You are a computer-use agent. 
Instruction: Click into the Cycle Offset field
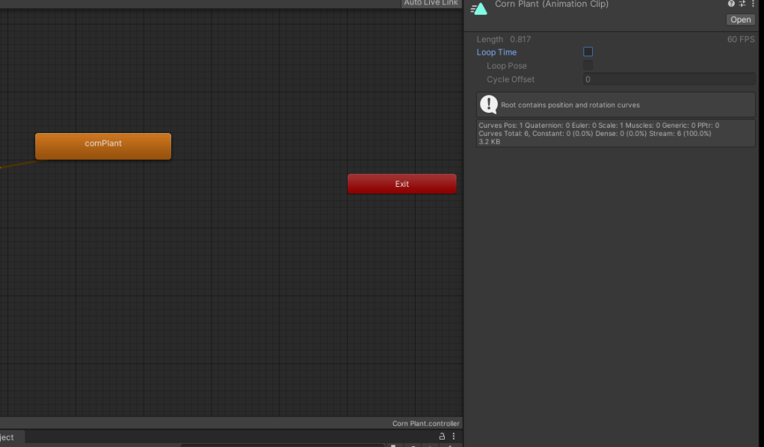668,79
